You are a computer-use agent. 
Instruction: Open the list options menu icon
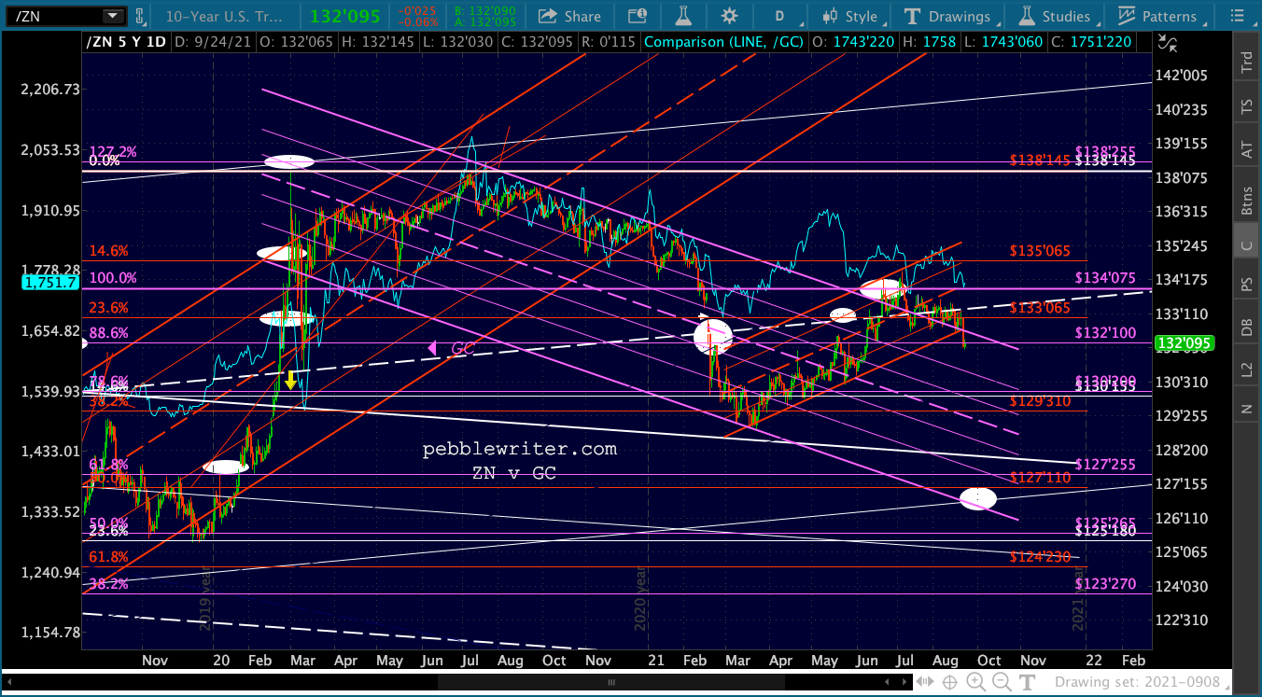1236,16
